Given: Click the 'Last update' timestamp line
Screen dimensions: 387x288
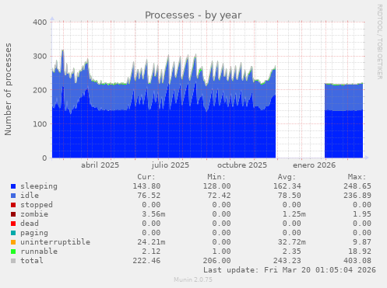Looking at the screenshot, I should 290,270.
